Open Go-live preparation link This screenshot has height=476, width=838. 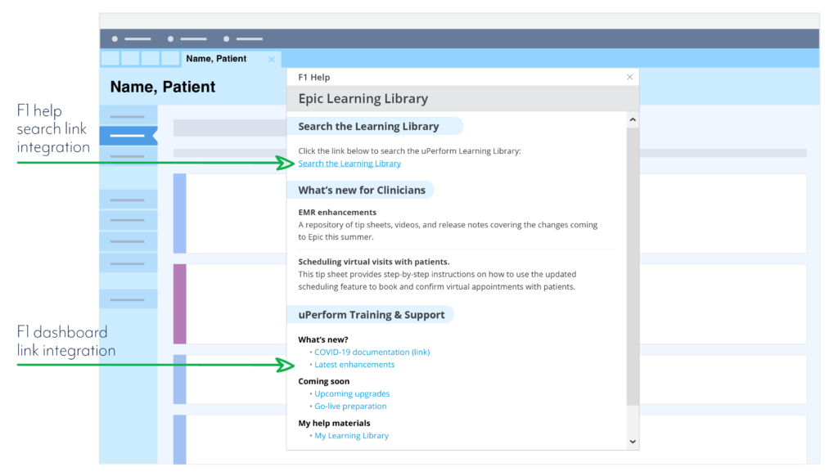tap(350, 406)
